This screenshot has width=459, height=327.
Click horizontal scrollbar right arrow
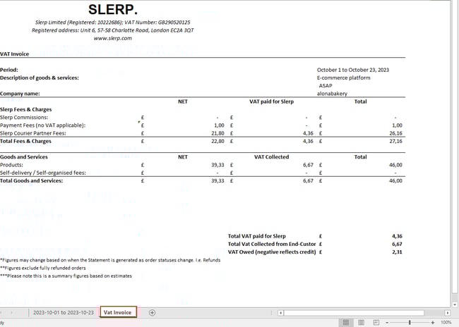pyautogui.click(x=447, y=313)
